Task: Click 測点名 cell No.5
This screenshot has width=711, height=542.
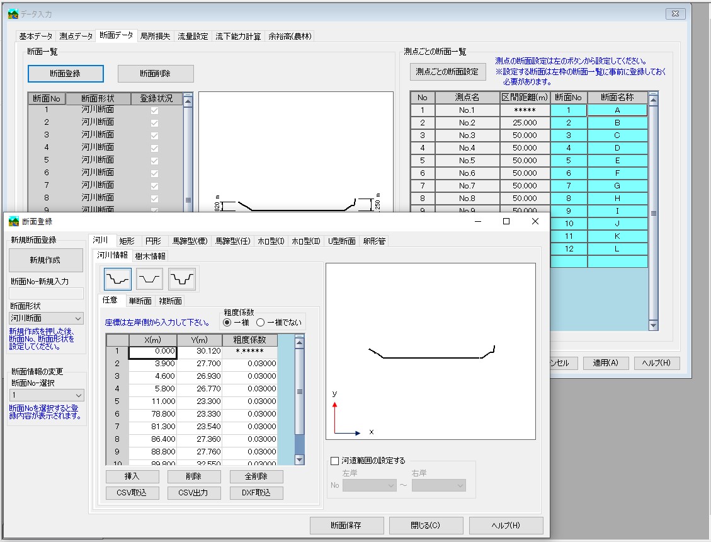Action: tap(467, 161)
